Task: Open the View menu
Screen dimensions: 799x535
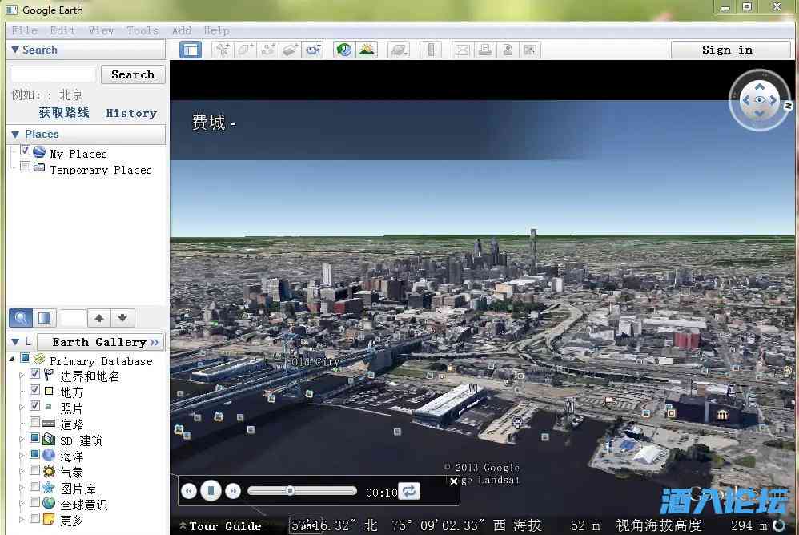Action: point(101,30)
